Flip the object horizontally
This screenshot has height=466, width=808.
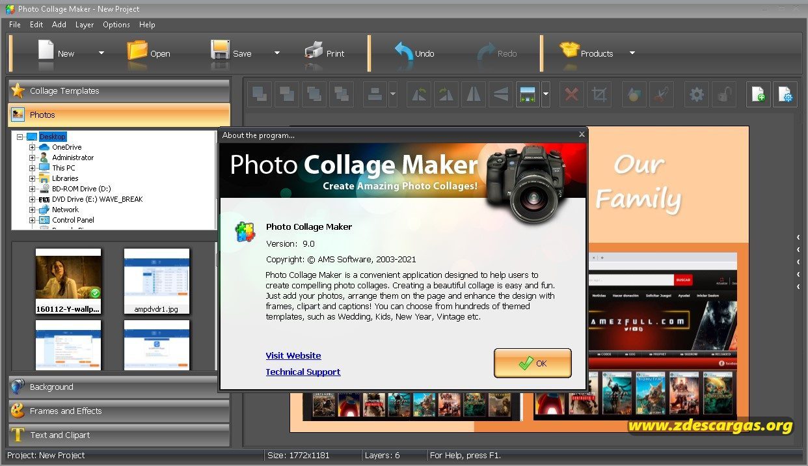[x=473, y=95]
